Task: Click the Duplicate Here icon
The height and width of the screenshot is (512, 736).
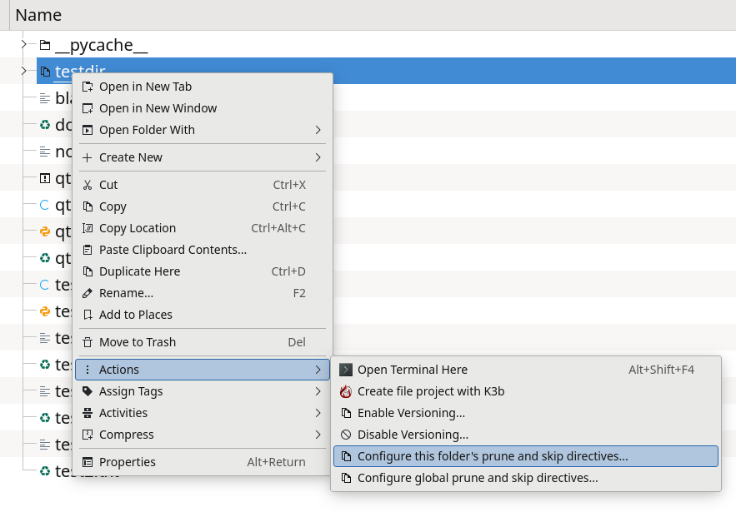Action: click(88, 271)
